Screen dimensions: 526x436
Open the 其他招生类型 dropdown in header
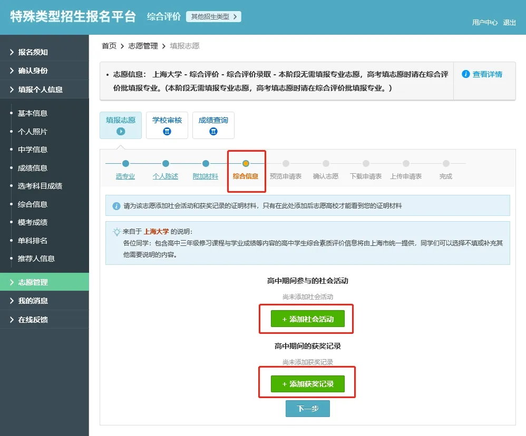213,17
